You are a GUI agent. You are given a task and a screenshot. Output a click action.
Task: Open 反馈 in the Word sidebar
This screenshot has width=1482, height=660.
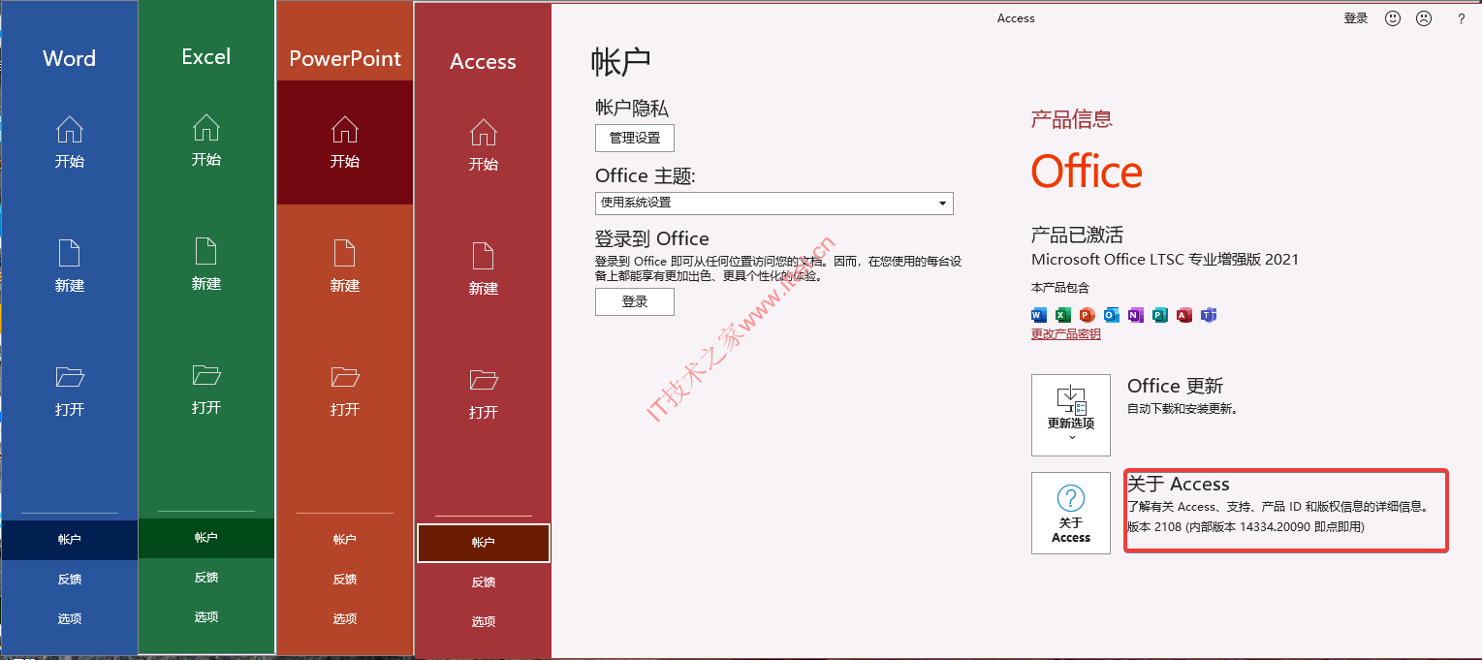point(70,580)
